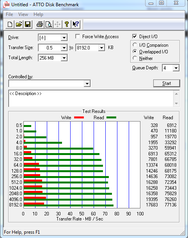
Task: Click the 64.0 transfer size row label
Action: click(18, 165)
